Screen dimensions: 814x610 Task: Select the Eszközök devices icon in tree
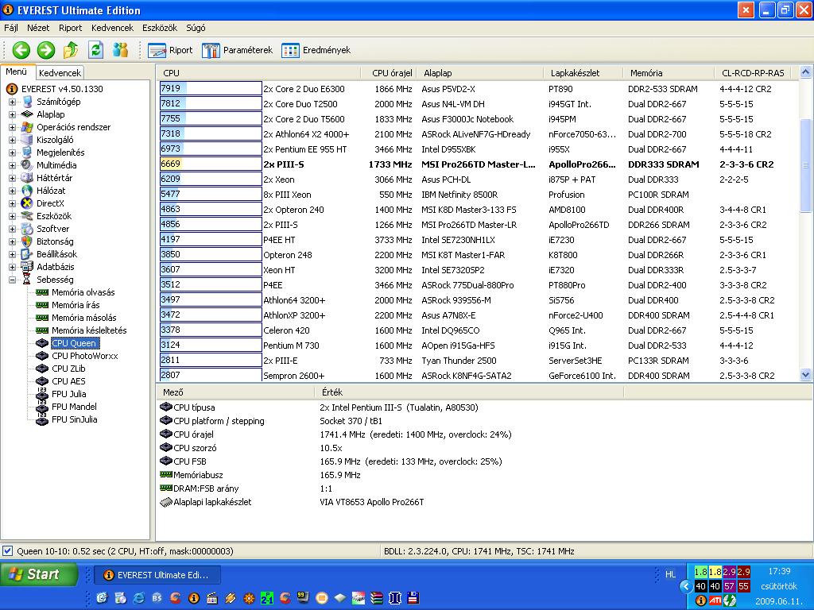tap(27, 216)
